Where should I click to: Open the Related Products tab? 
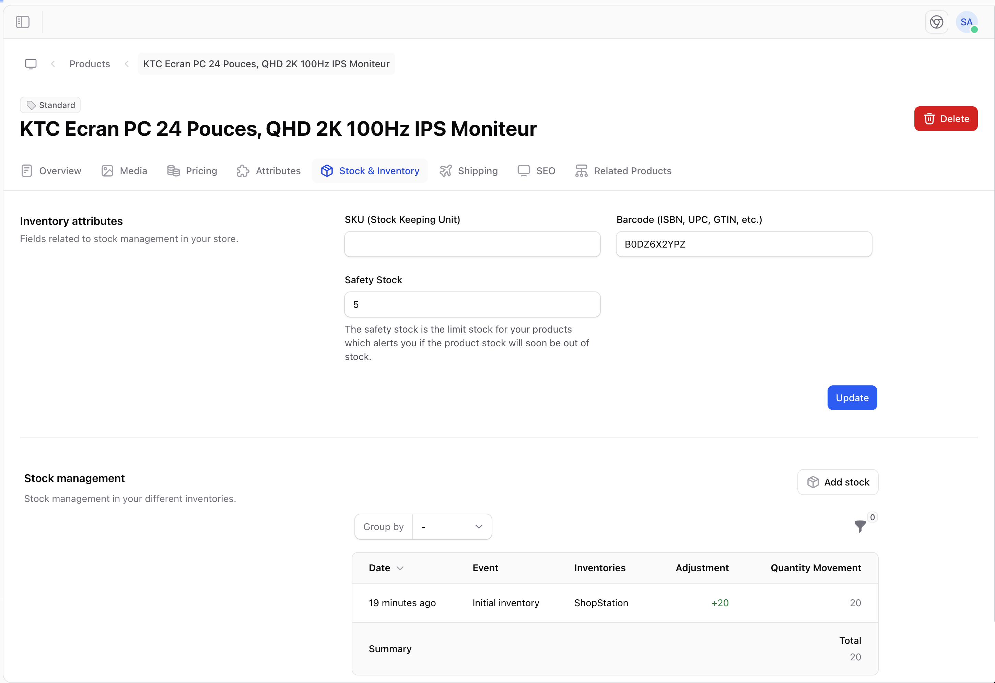coord(623,171)
